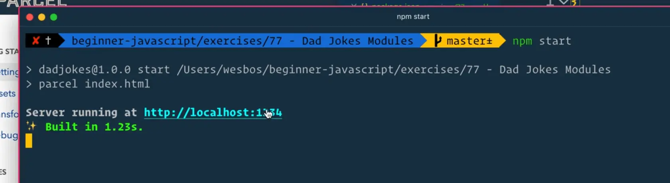Image resolution: width=670 pixels, height=183 pixels.
Task: Click the red X status icon in prompt
Action: (x=36, y=41)
